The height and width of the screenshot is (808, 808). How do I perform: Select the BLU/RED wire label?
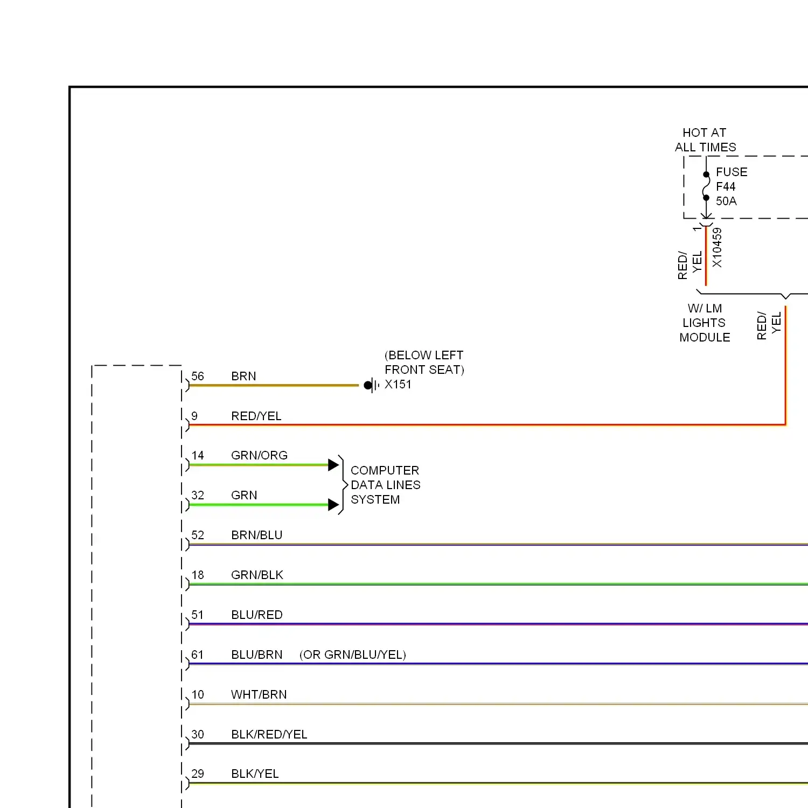[x=257, y=615]
